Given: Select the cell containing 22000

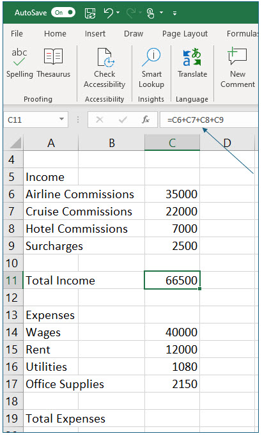Looking at the screenshot, I should click(172, 212).
